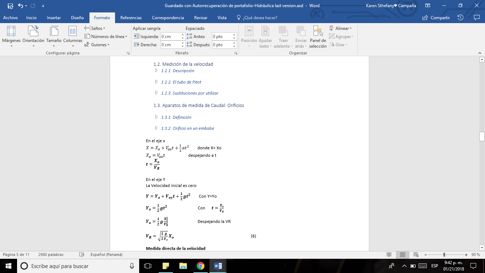Image resolution: width=485 pixels, height=273 pixels.
Task: Switch to Web Layout view icon
Action: (x=416, y=255)
